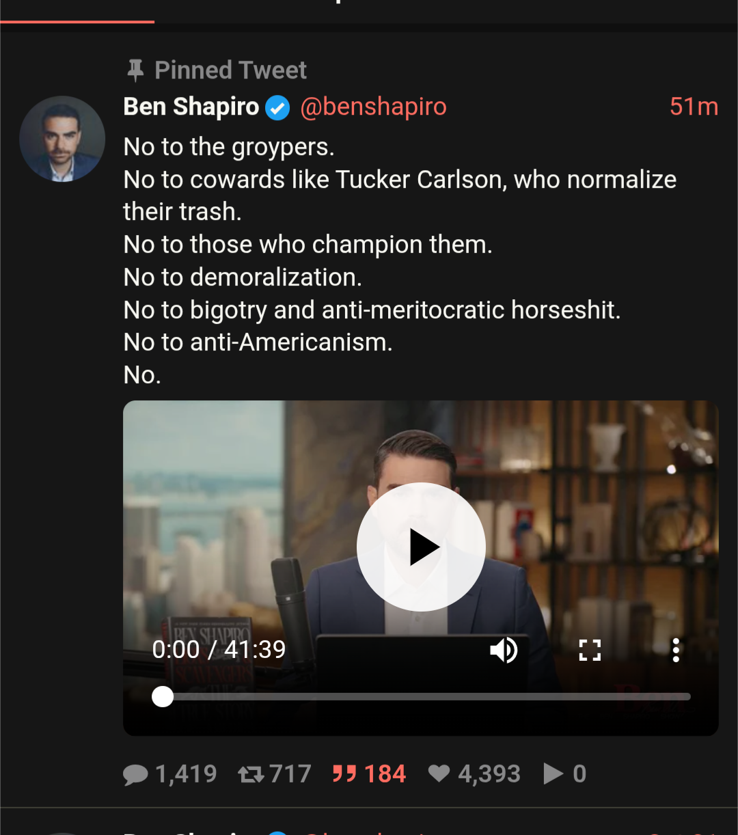The width and height of the screenshot is (738, 835).
Task: Click the red quote marks icon
Action: pyautogui.click(x=344, y=774)
